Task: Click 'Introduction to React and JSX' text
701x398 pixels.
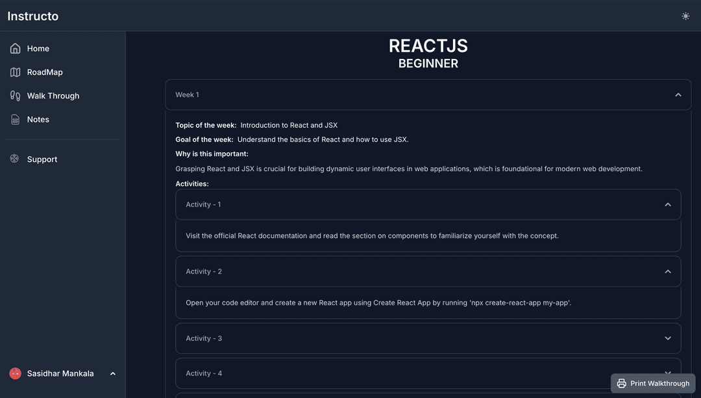Action: [289, 125]
